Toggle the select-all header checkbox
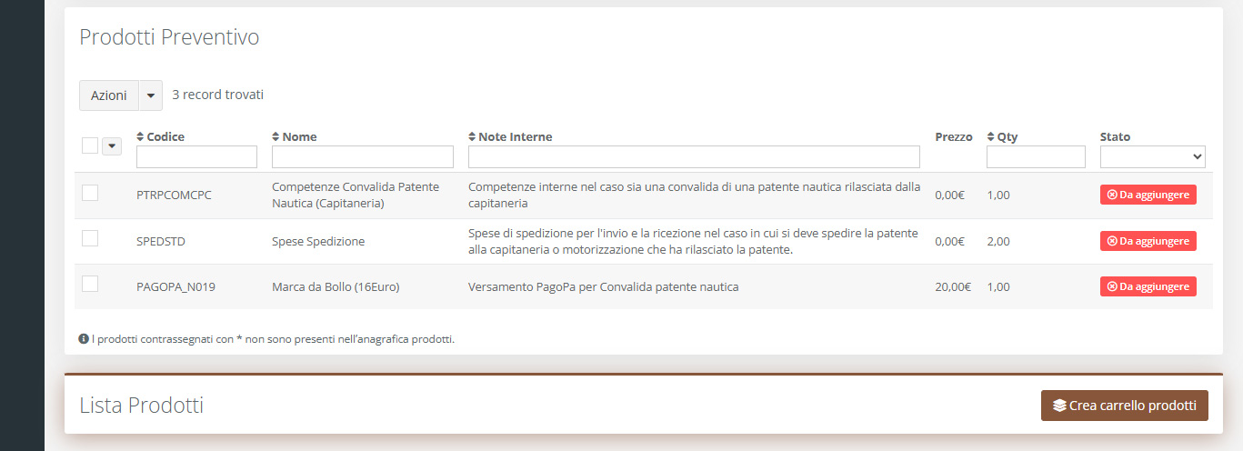Screen dimensions: 1243x451 tap(90, 145)
